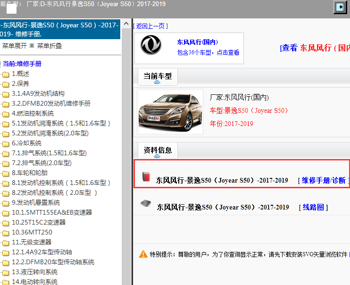Open folder icon for 4.燃油控制系统

click(x=6, y=114)
